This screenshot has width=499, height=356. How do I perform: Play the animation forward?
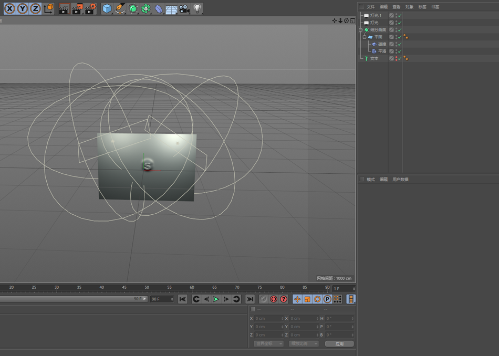click(216, 299)
